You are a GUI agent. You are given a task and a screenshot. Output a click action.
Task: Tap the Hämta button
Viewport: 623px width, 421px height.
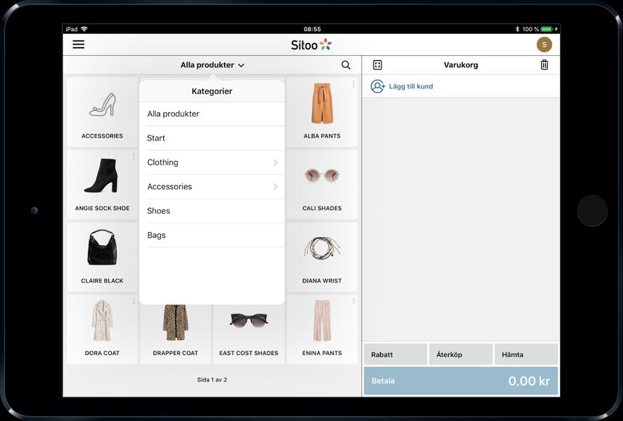tap(526, 354)
